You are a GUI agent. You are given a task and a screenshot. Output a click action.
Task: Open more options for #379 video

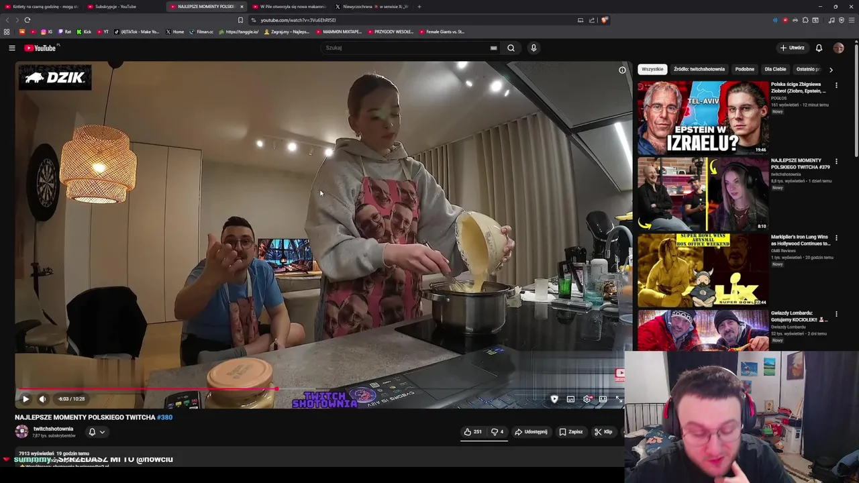coord(836,162)
